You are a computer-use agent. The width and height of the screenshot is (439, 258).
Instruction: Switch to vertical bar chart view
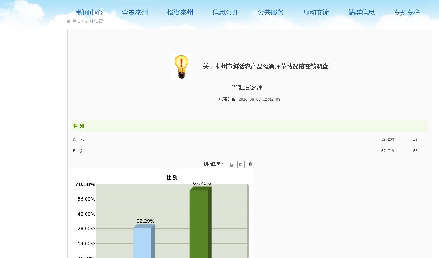click(x=231, y=164)
